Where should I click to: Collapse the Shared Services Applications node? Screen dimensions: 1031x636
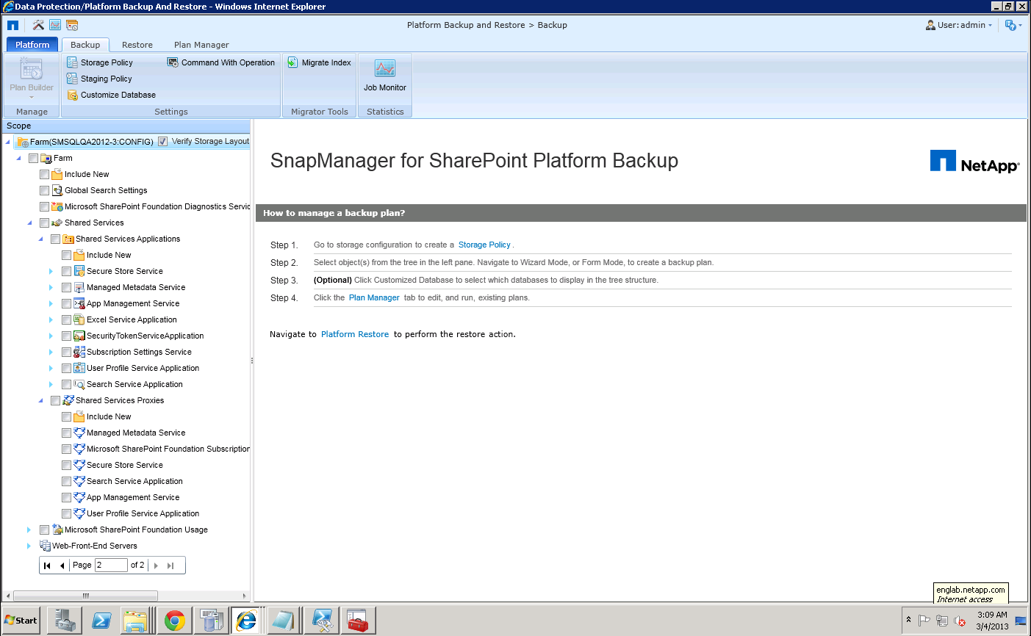(x=41, y=239)
